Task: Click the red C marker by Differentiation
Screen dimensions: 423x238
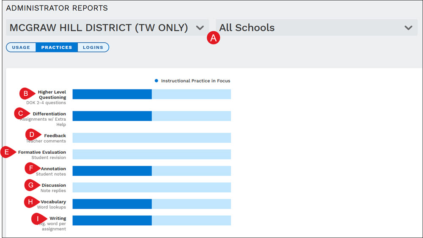Action: pyautogui.click(x=22, y=113)
